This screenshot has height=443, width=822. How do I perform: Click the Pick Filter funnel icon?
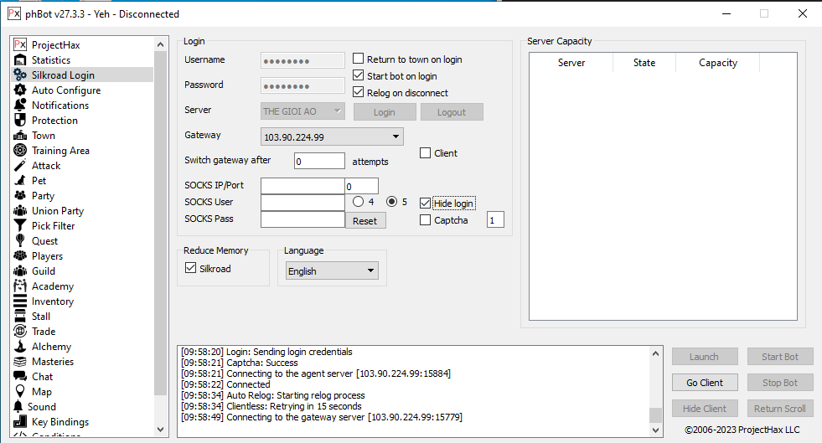pyautogui.click(x=20, y=226)
